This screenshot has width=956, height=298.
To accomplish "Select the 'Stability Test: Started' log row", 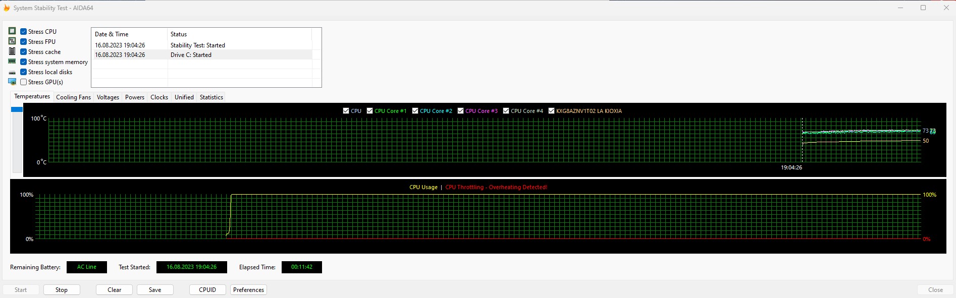I will [x=202, y=45].
